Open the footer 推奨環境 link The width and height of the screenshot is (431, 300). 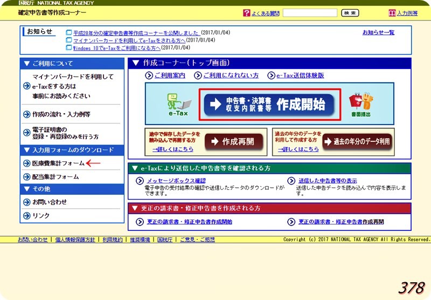(140, 240)
